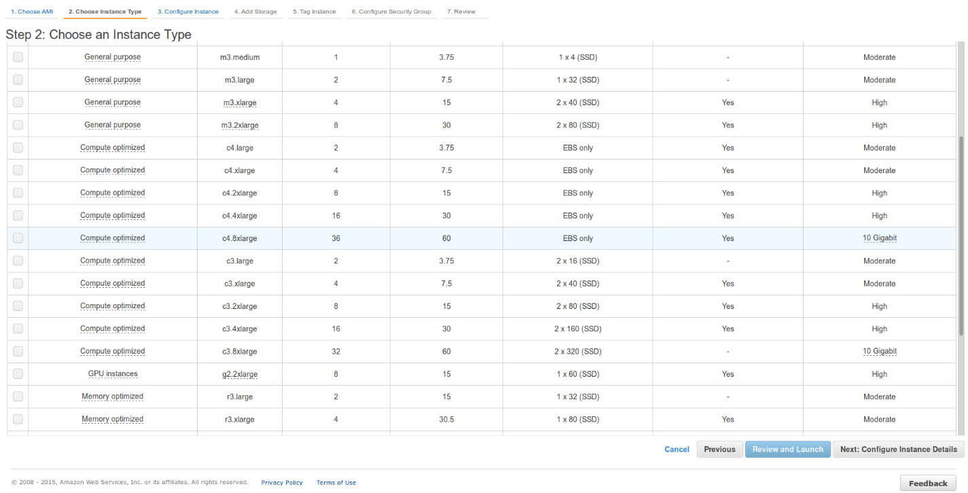
Task: Select the c3.2xlarge row checkbox
Action: [18, 306]
